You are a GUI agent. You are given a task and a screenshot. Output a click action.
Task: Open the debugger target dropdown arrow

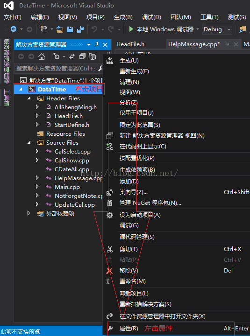tap(197, 29)
